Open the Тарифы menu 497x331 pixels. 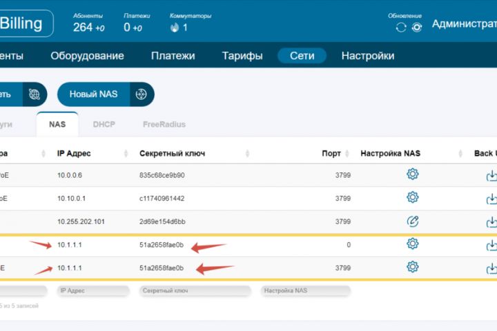pos(242,56)
